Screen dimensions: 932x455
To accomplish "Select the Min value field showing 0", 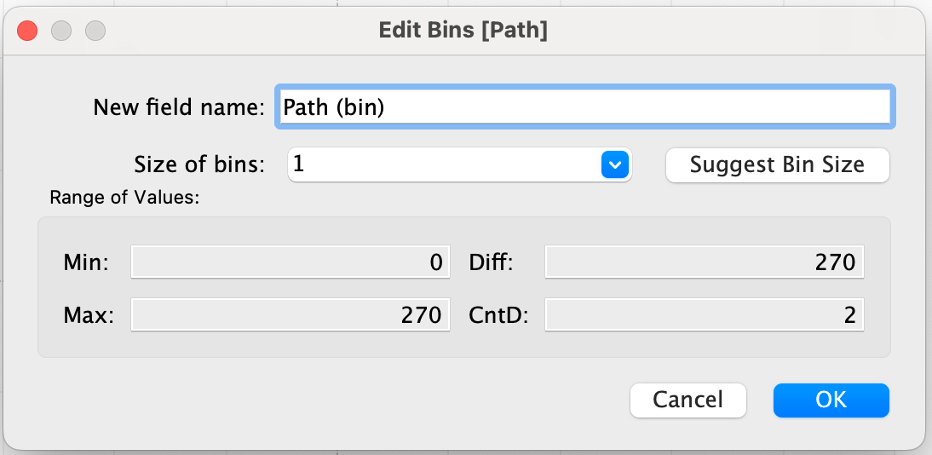I will tap(290, 262).
